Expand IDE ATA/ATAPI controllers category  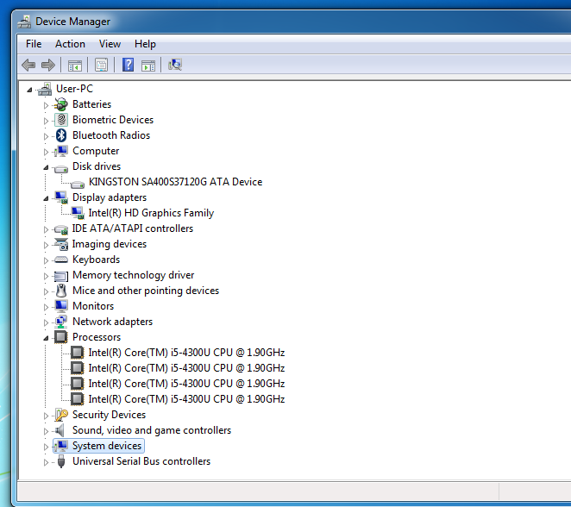coord(46,229)
